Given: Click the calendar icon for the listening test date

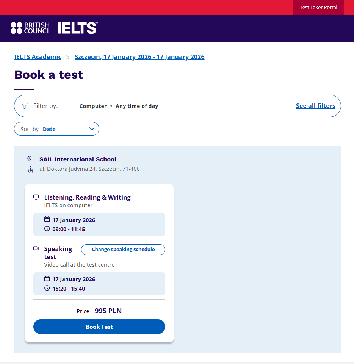Looking at the screenshot, I should pos(47,219).
